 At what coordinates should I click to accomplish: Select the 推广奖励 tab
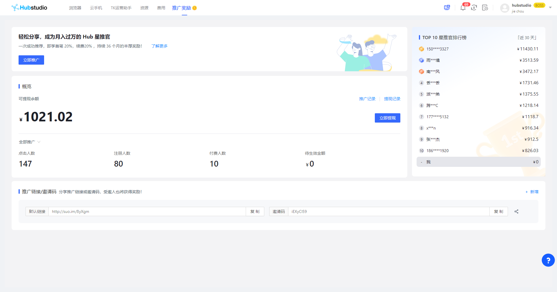click(x=182, y=8)
